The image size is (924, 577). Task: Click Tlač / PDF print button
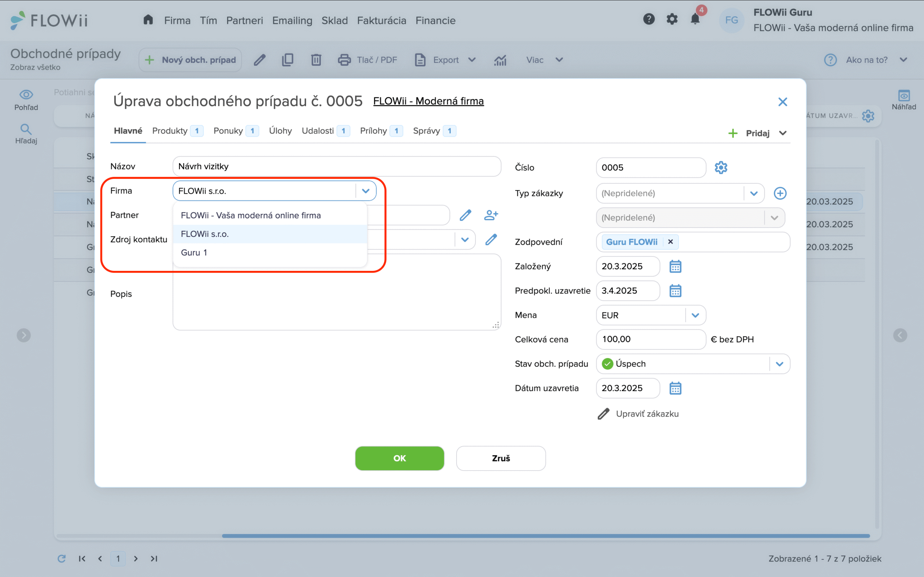pos(367,60)
